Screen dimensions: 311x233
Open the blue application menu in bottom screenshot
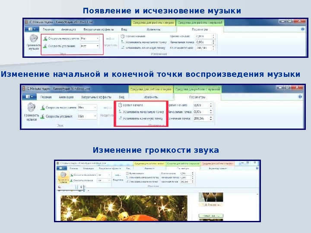pos(62,168)
